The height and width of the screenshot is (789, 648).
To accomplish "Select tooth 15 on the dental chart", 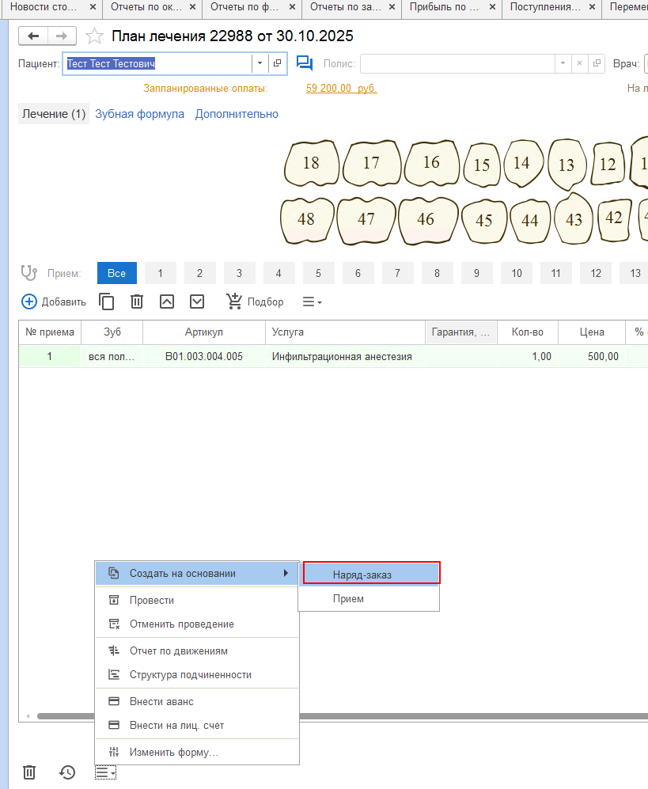I will click(482, 165).
